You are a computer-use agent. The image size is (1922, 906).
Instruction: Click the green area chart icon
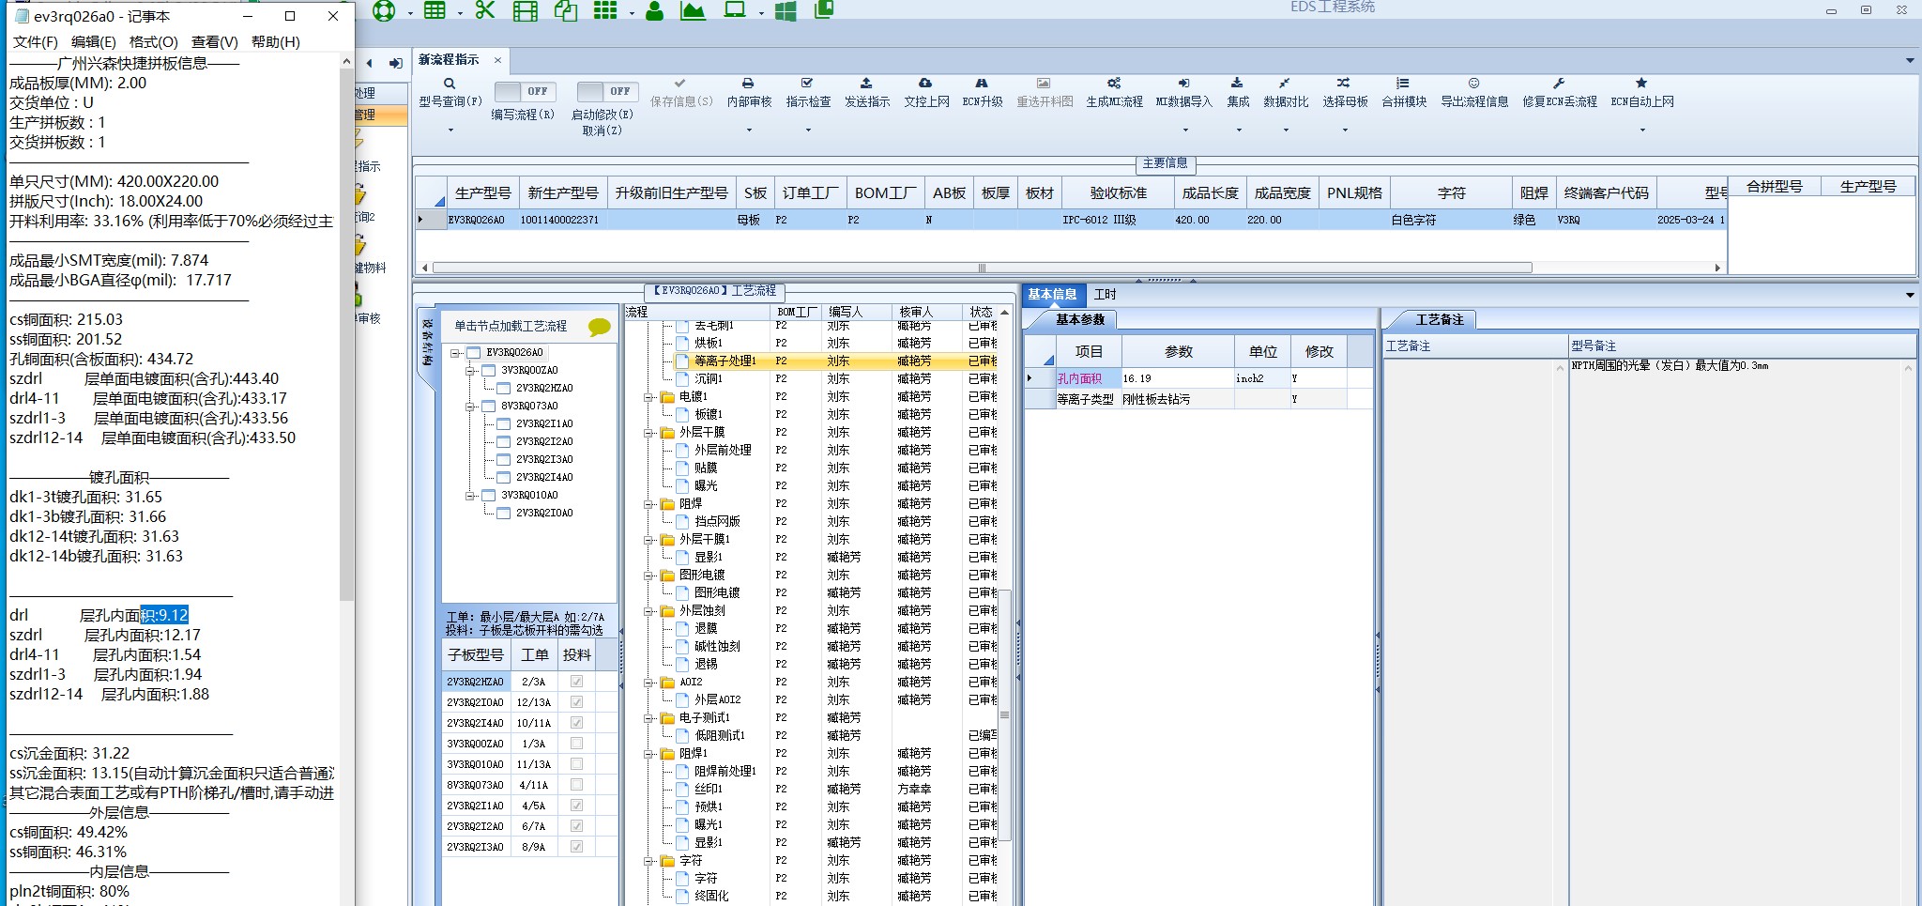click(x=693, y=10)
